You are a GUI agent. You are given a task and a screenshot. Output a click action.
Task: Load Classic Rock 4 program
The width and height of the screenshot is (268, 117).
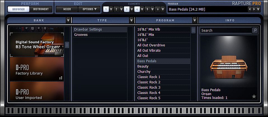point(163,93)
